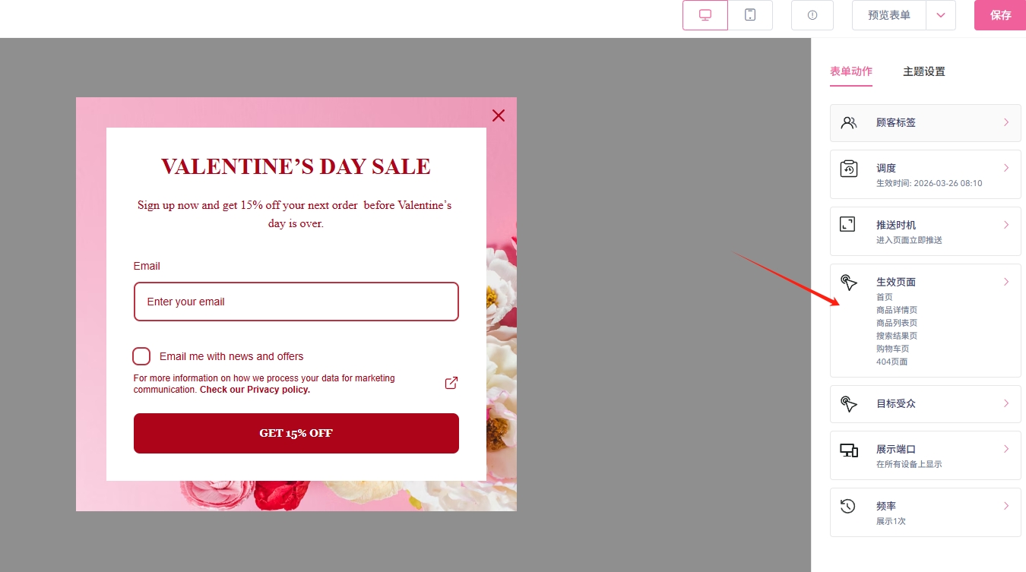
Task: Click the 保存 button
Action: click(1000, 15)
